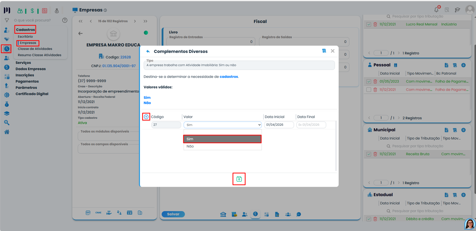Click the back arrow in Complementos Diversos header
476x231 pixels.
[148, 51]
